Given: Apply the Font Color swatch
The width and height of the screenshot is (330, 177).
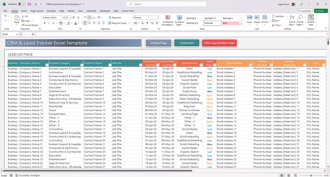Looking at the screenshot, I should click(76, 23).
